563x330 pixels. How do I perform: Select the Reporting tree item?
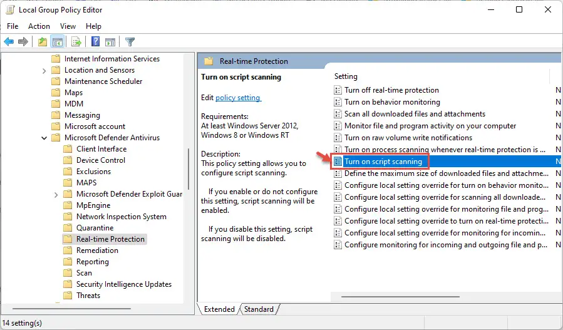coord(93,262)
